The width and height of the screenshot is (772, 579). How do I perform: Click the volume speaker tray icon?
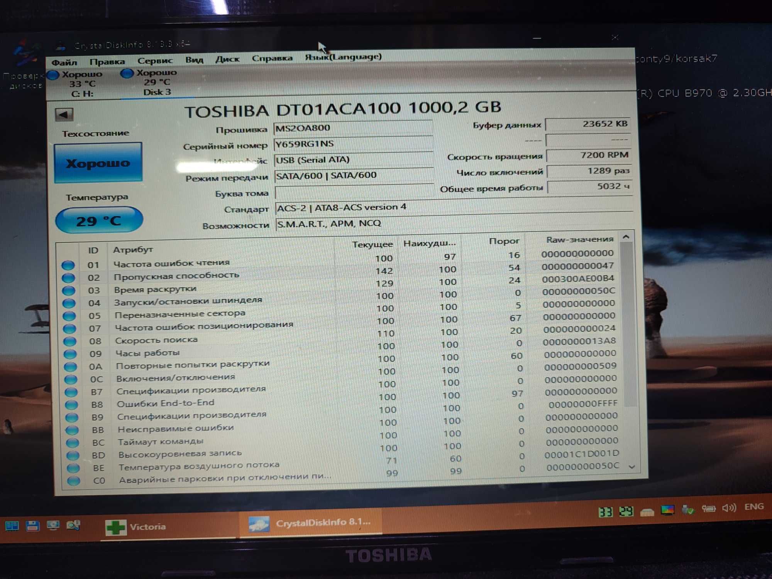pos(729,508)
